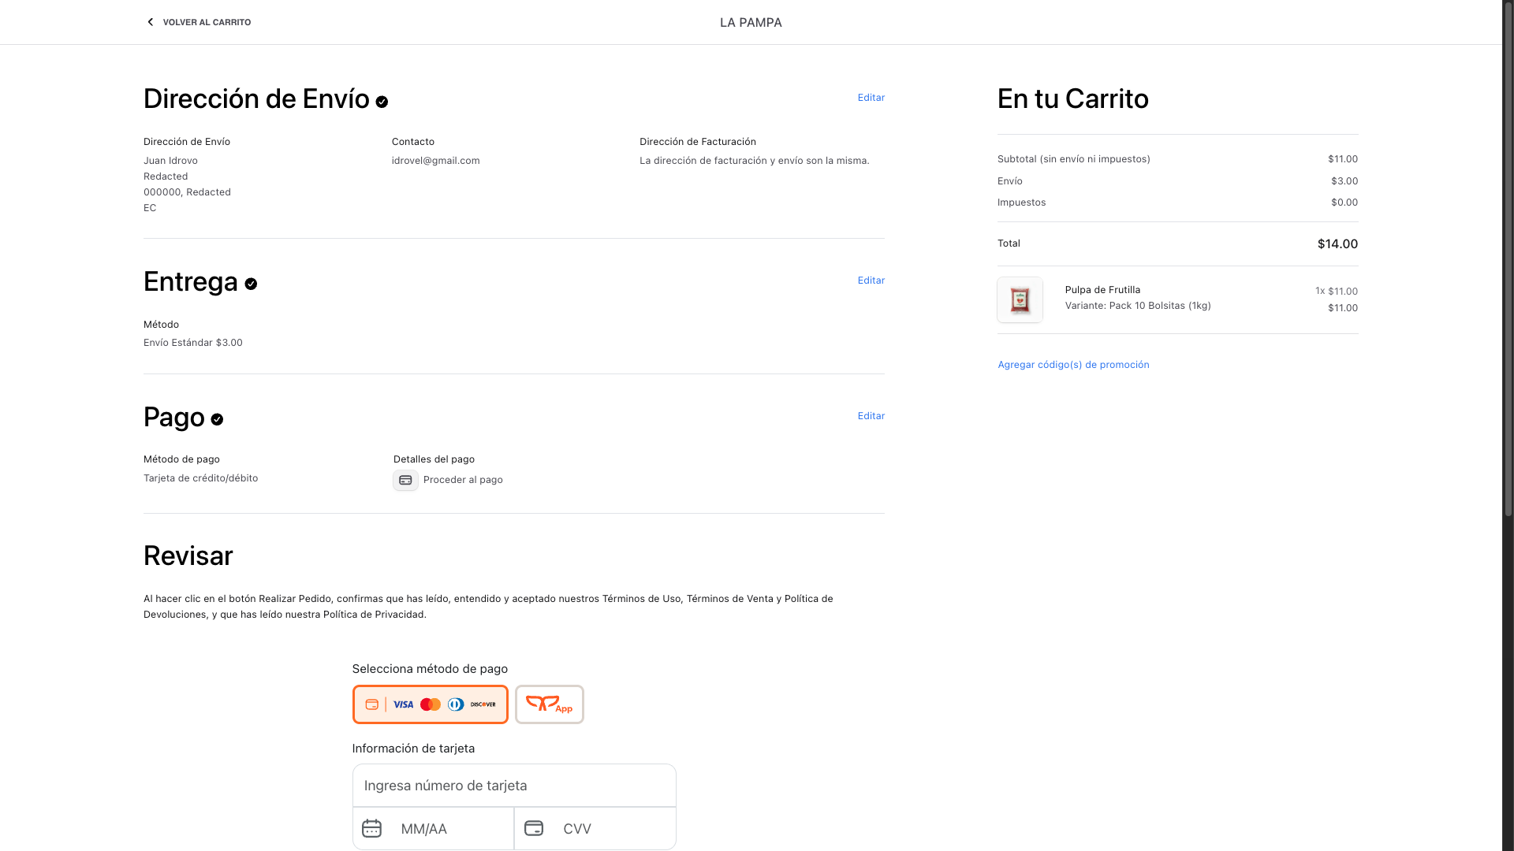Viewport: 1514px width, 851px height.
Task: Select the App payment method option
Action: [x=549, y=704]
